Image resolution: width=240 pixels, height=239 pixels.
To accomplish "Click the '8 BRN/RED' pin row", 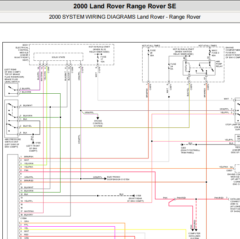I will click(27, 181).
